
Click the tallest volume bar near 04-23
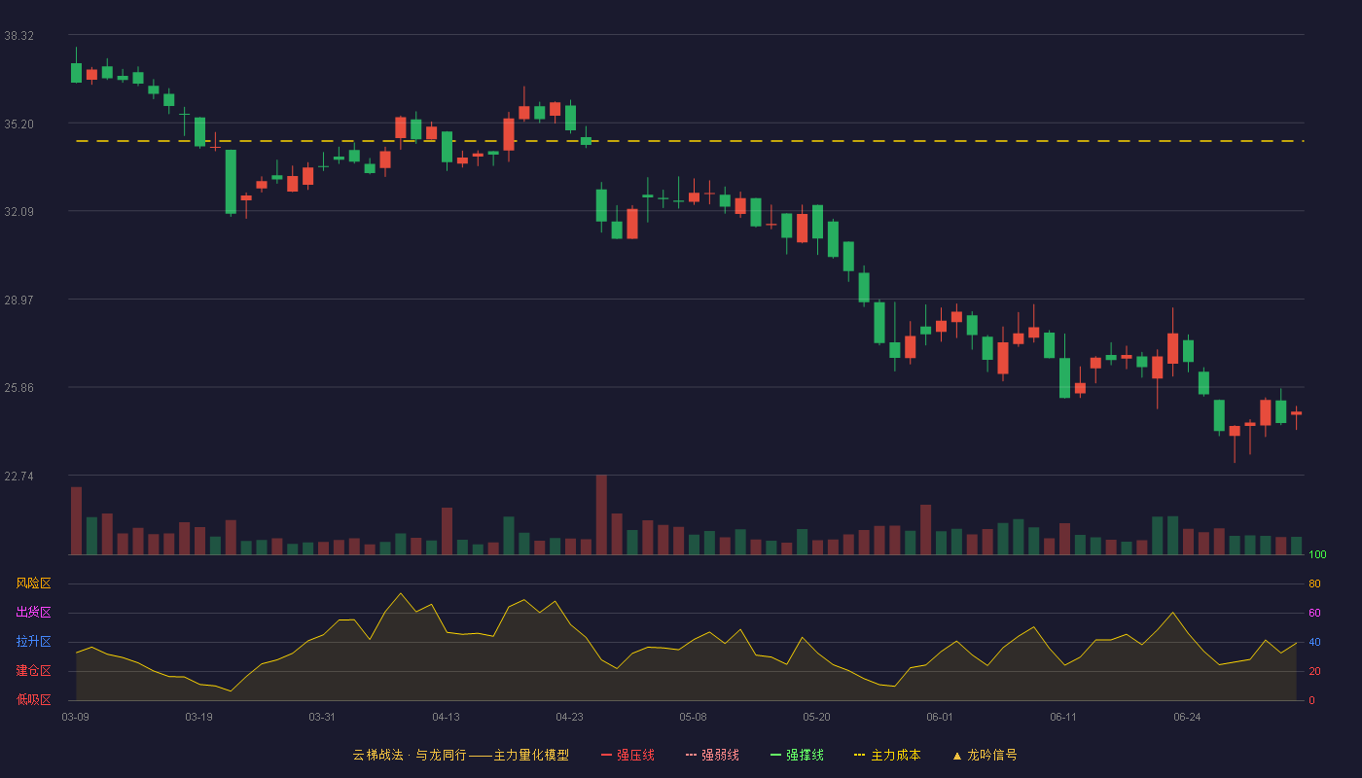tap(601, 514)
